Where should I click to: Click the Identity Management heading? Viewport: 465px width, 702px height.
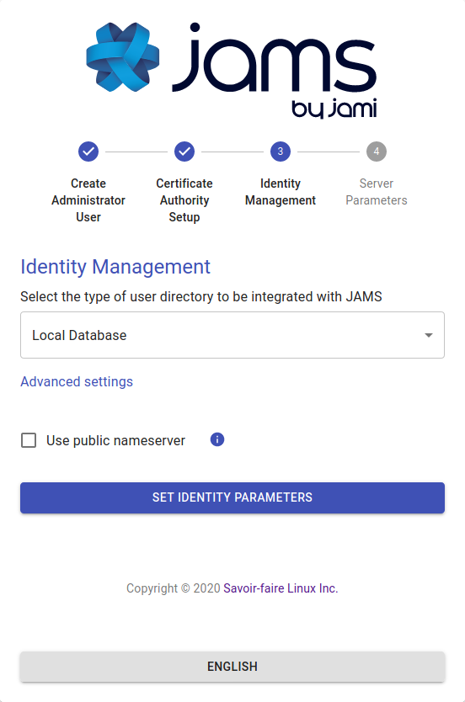tap(115, 267)
